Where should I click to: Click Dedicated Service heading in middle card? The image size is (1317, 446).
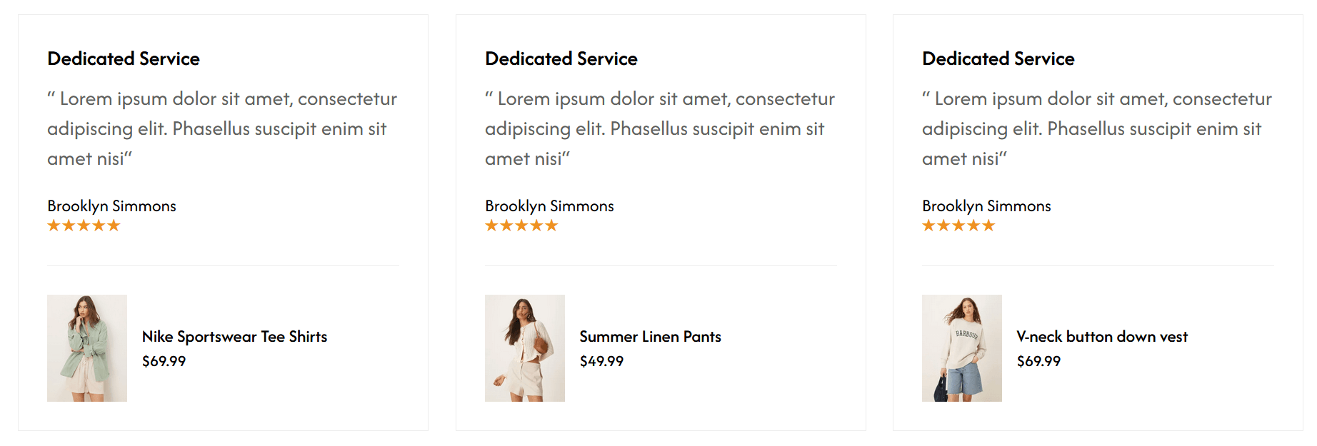point(561,59)
